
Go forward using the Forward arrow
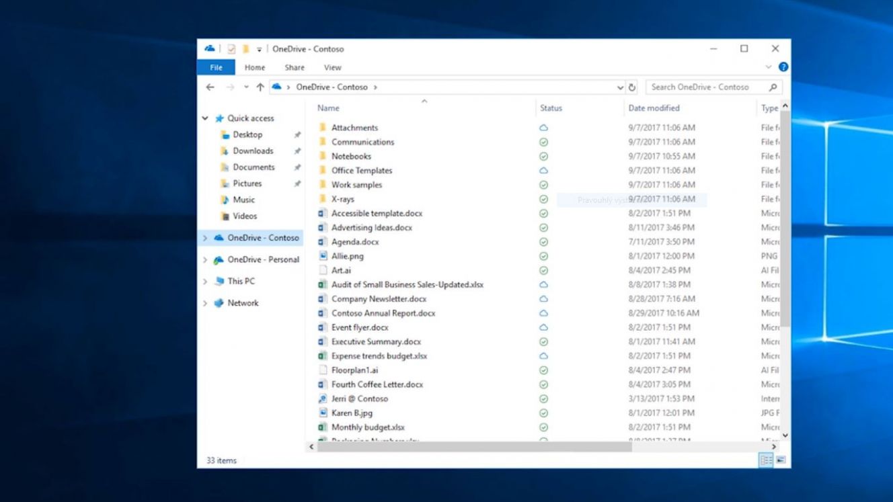click(x=230, y=87)
